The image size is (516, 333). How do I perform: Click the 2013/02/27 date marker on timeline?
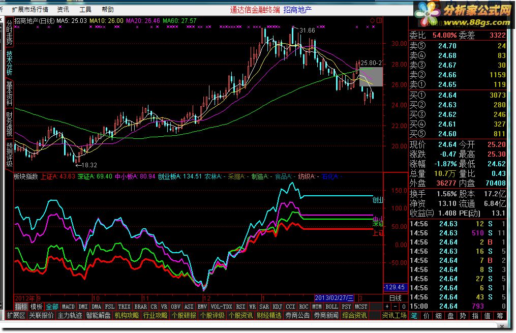tap(334, 298)
